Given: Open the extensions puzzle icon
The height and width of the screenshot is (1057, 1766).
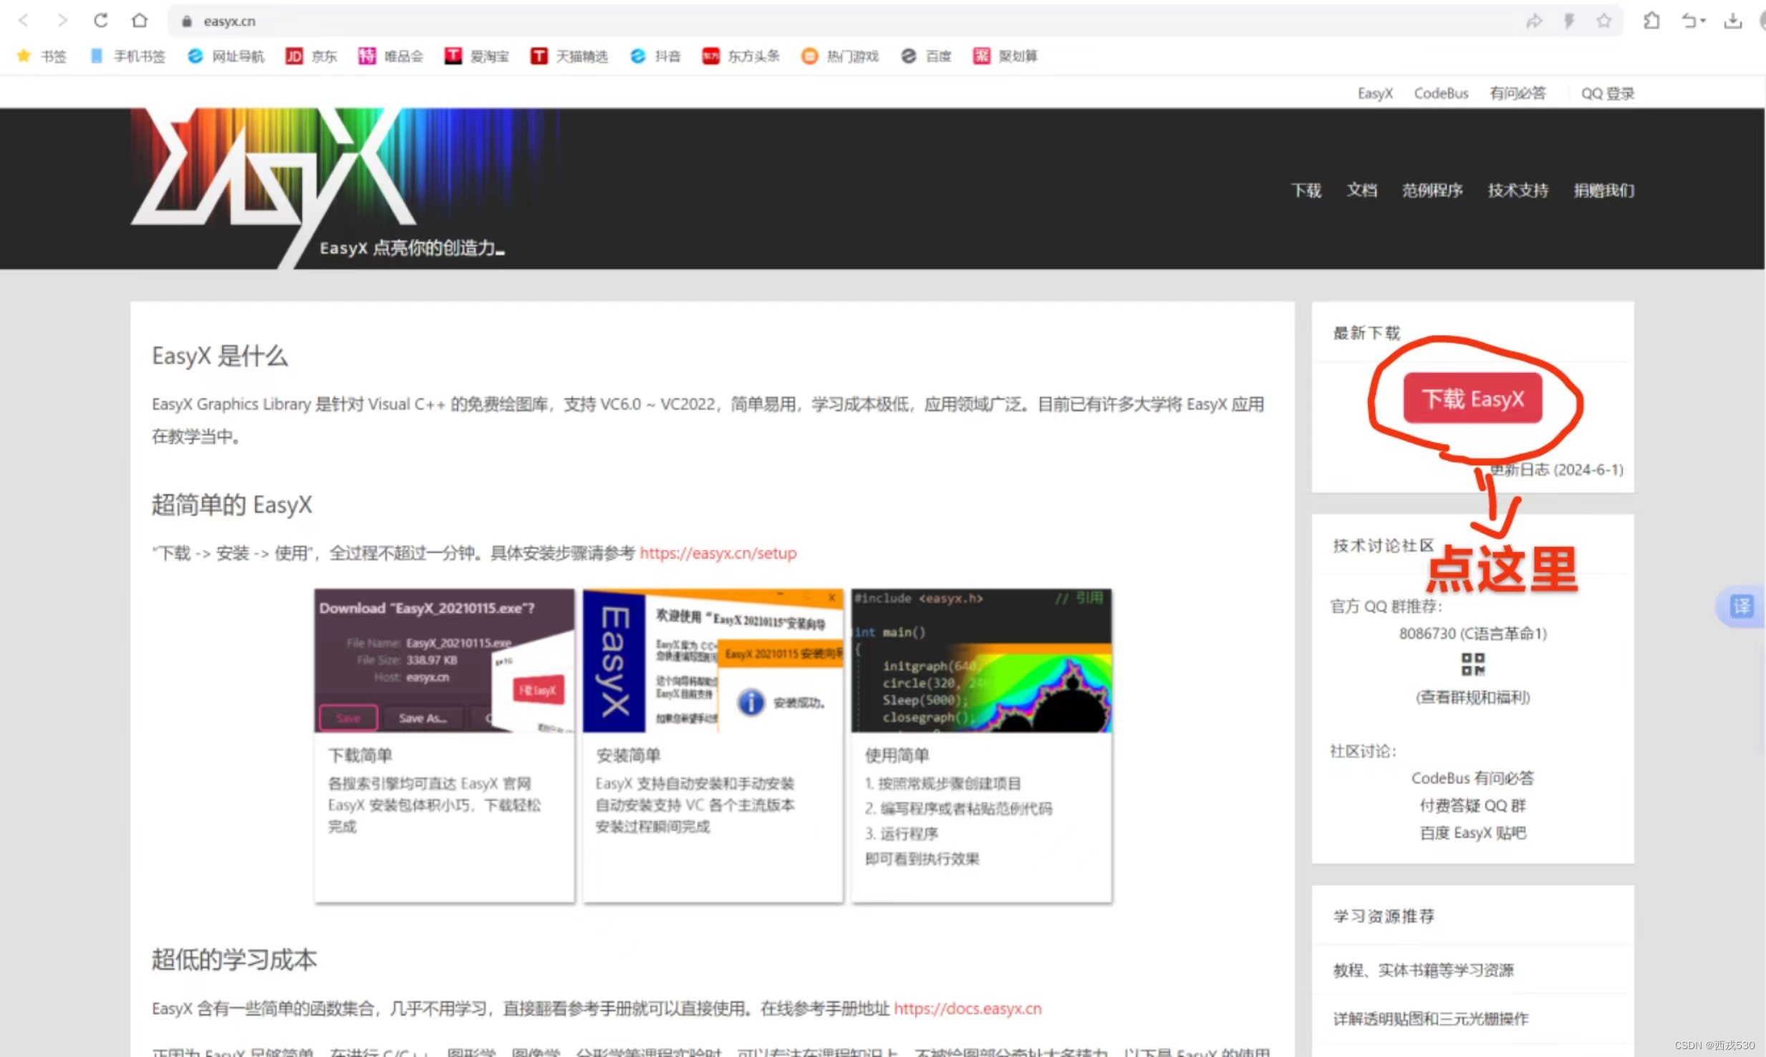Looking at the screenshot, I should [1651, 21].
